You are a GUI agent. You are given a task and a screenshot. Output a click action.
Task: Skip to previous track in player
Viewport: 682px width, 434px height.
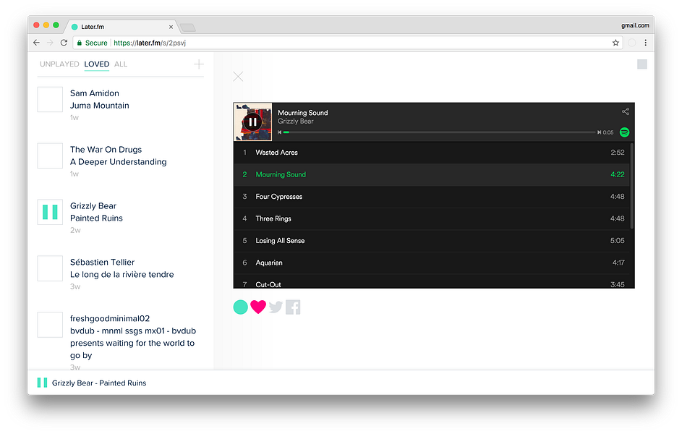click(279, 132)
